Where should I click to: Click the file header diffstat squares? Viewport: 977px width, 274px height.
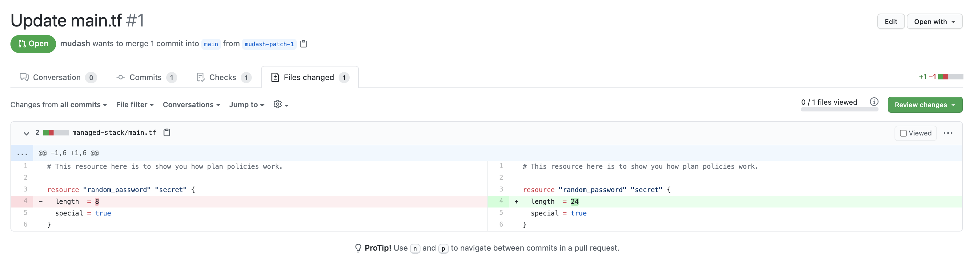[x=56, y=132]
